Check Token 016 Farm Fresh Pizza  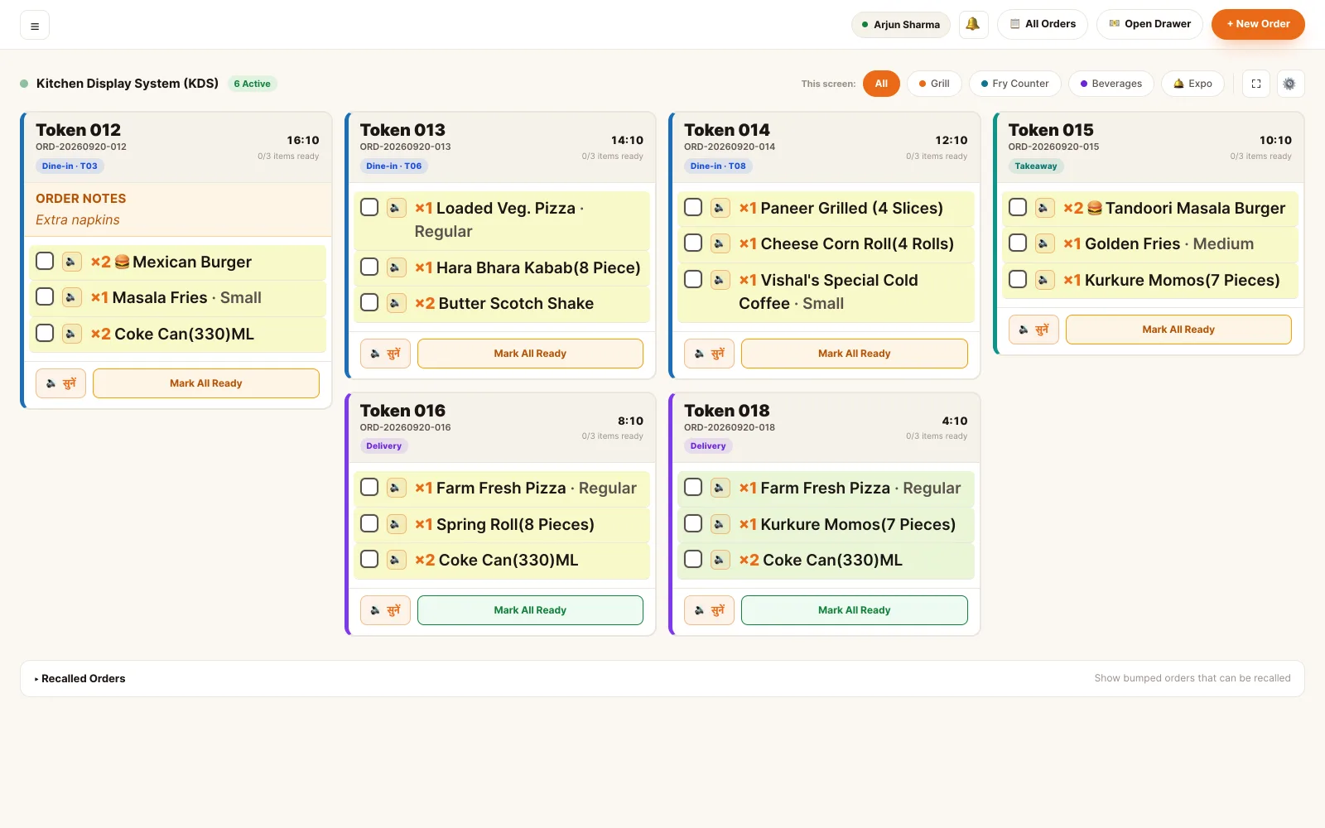click(x=369, y=488)
